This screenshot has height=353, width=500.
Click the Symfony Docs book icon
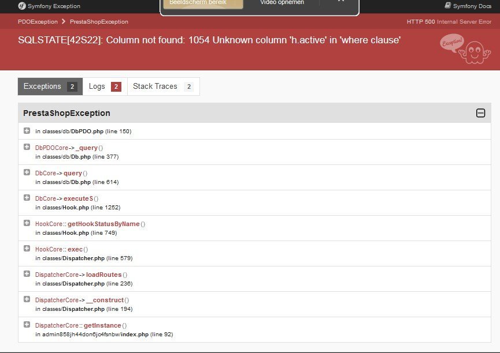(448, 5)
